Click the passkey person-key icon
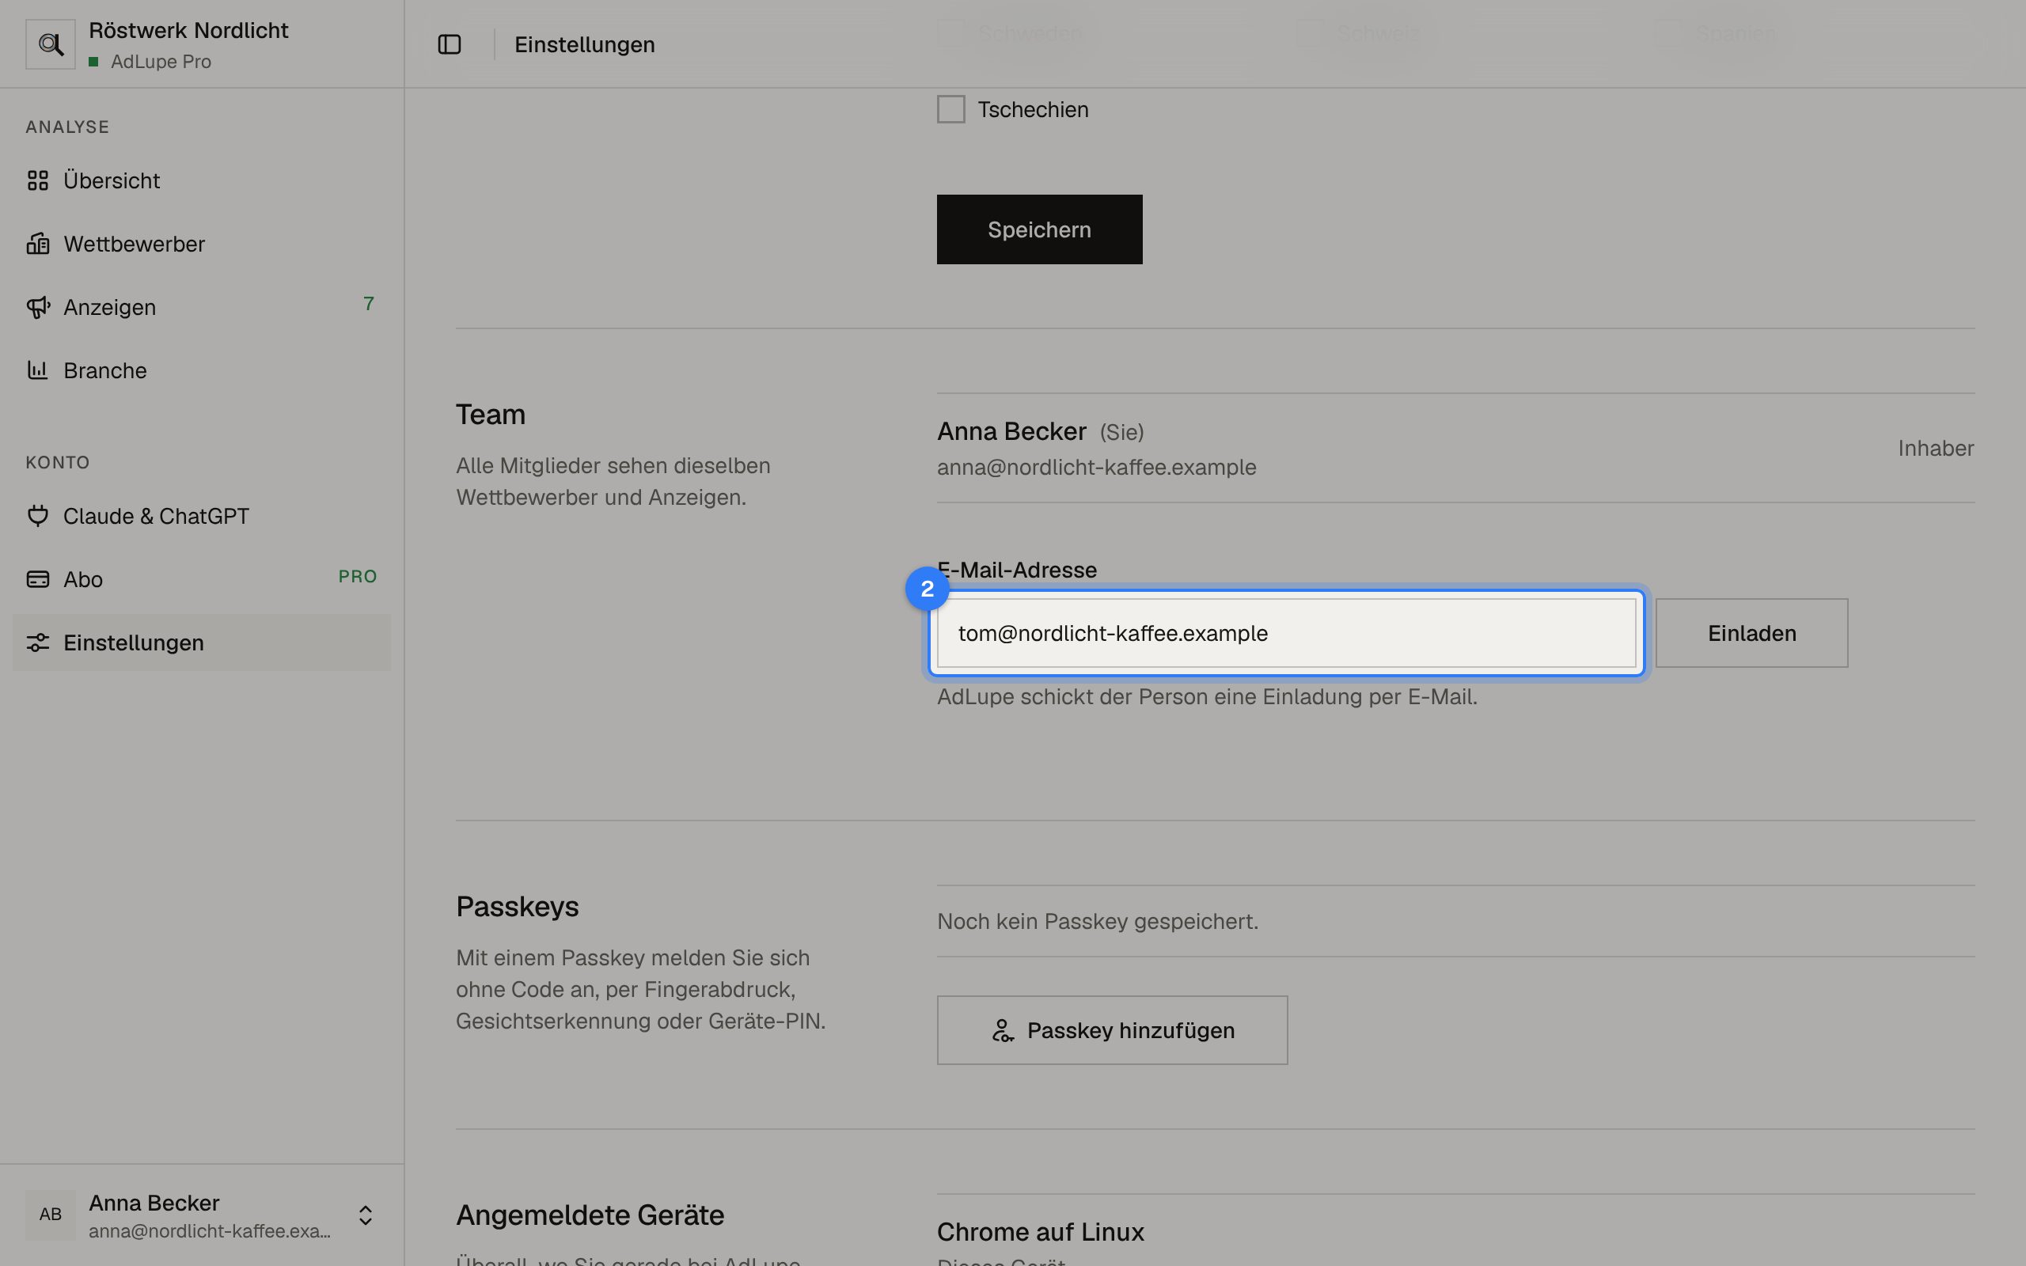Viewport: 2026px width, 1266px height. point(1002,1031)
